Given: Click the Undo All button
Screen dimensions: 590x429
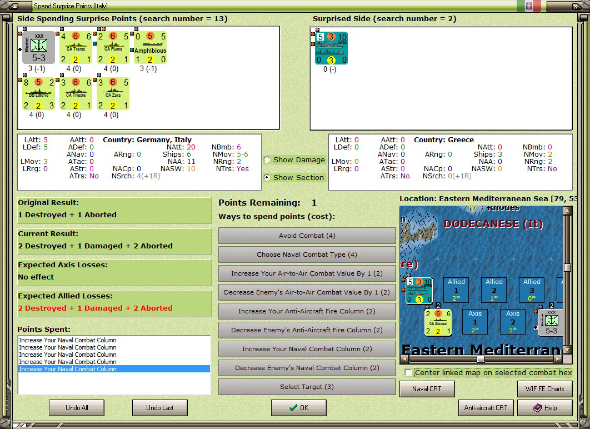Looking at the screenshot, I should (77, 408).
